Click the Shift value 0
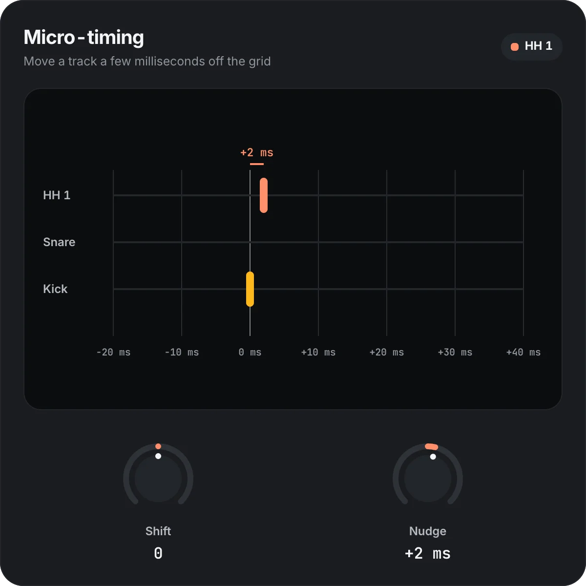Viewport: 586px width, 586px height. coord(158,553)
